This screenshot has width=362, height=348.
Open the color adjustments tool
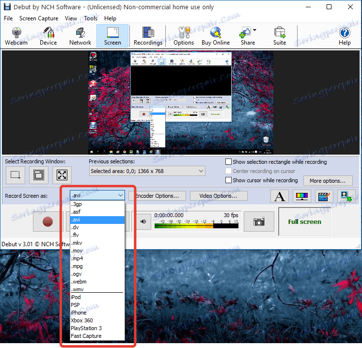(302, 196)
